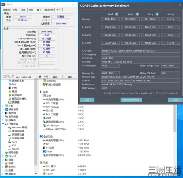Click the 验证 button in CPU-Z

point(55,77)
